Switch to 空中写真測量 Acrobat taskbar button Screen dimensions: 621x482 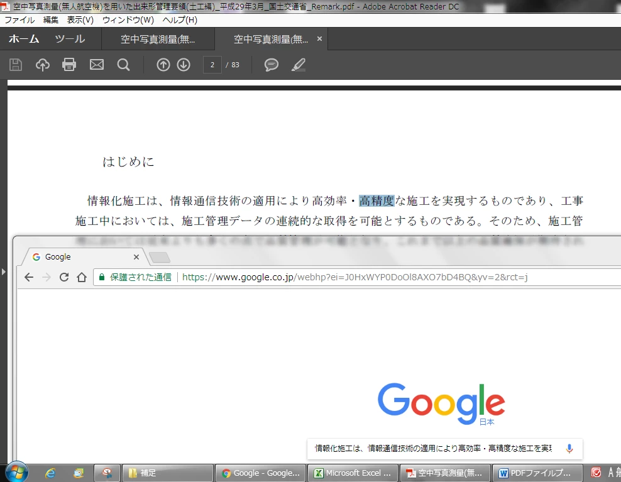445,473
